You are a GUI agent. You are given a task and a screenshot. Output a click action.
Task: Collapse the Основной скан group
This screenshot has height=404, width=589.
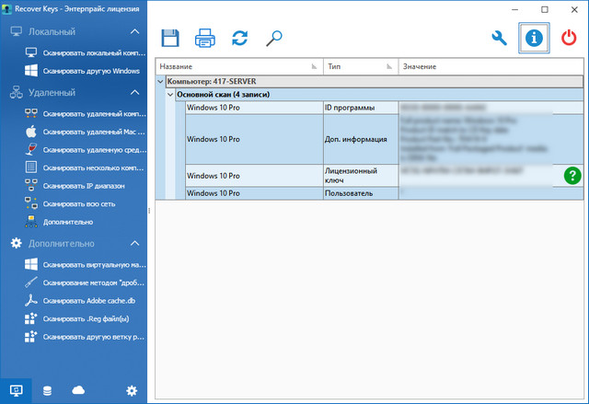pyautogui.click(x=170, y=95)
